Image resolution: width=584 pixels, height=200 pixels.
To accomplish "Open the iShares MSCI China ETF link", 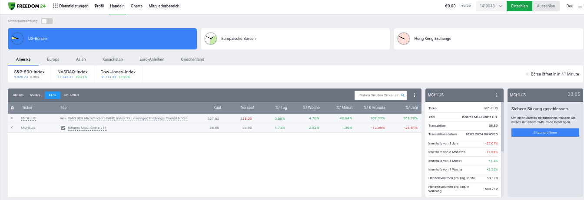I will point(87,128).
